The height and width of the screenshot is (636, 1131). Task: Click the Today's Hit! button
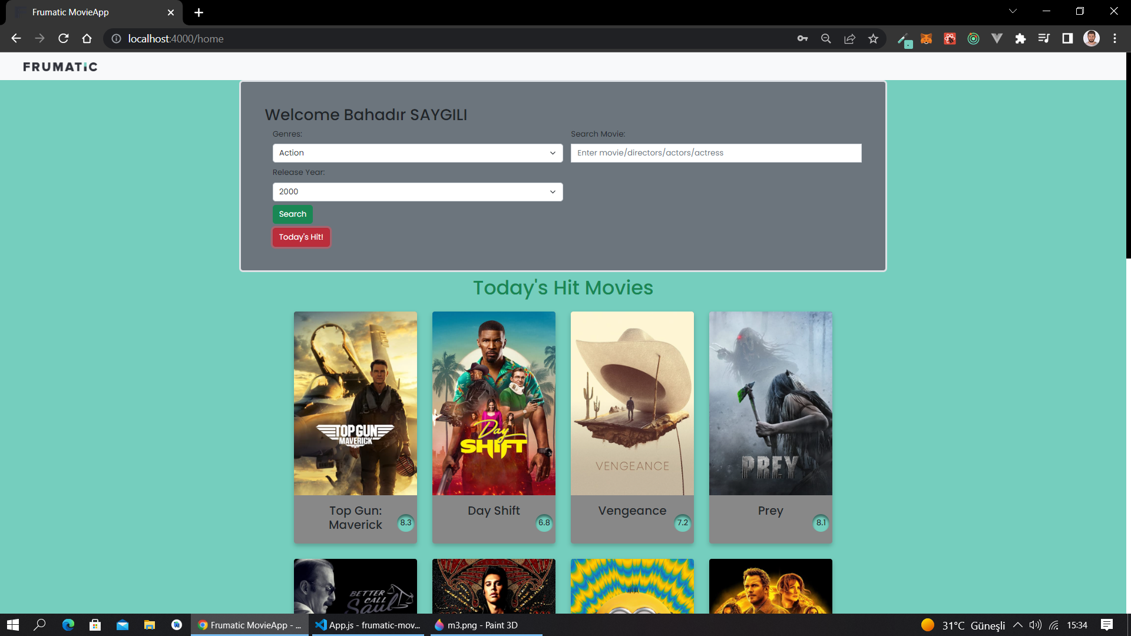[x=301, y=237]
